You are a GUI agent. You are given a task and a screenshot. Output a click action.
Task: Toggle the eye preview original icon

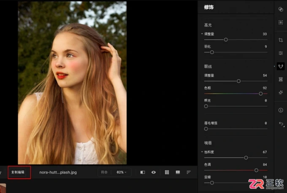[154, 172]
